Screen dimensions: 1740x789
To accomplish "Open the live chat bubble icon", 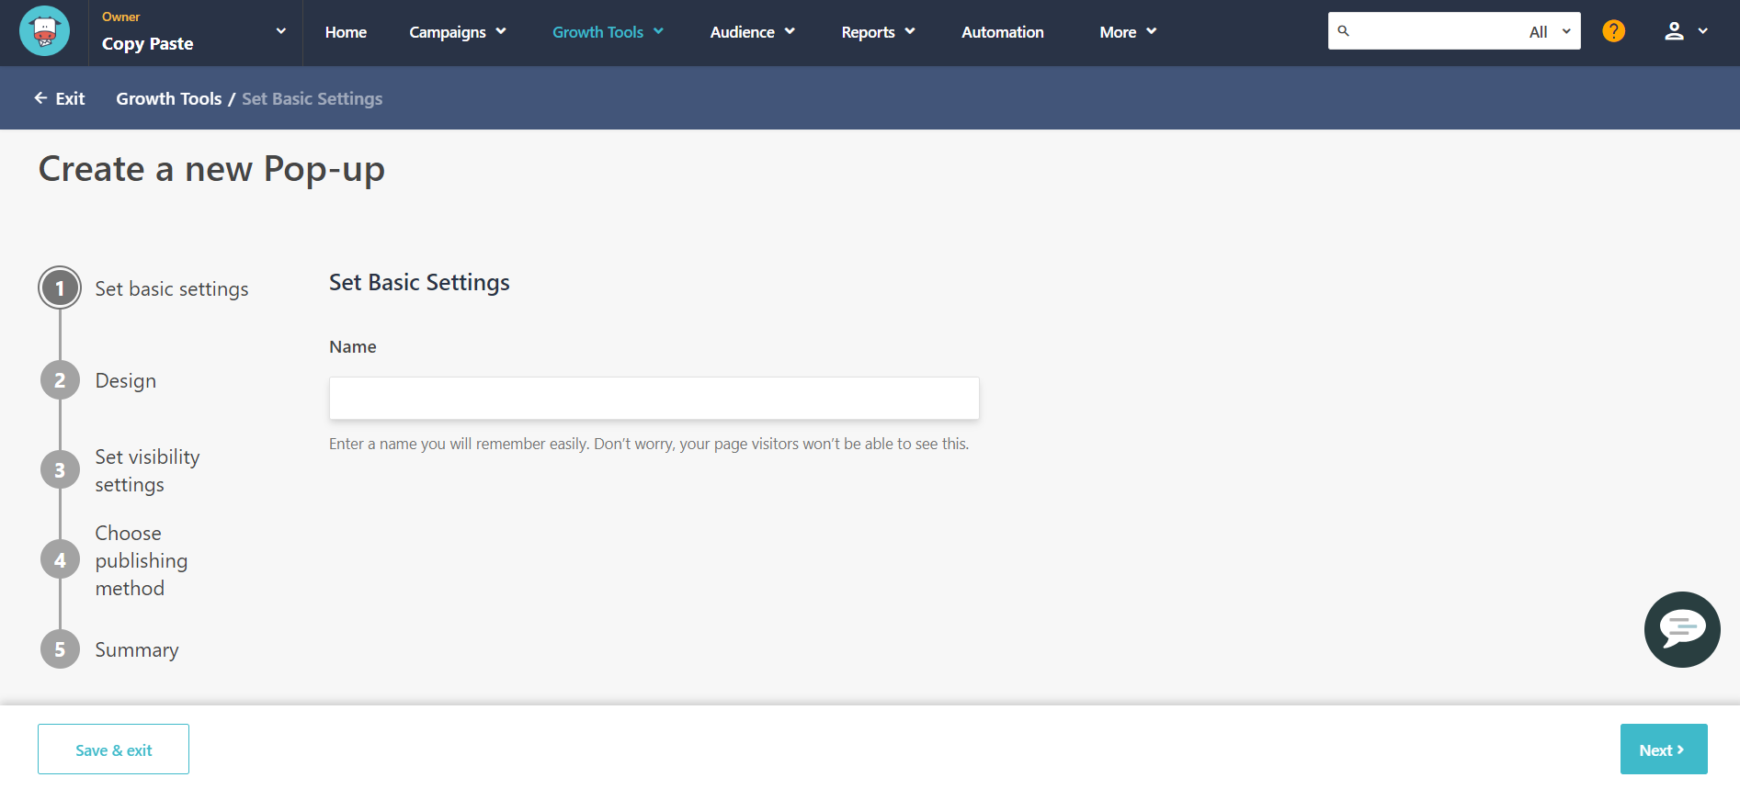I will [x=1682, y=629].
